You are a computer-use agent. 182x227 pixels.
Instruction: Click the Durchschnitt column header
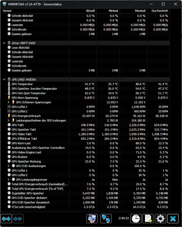pyautogui.click(x=159, y=11)
